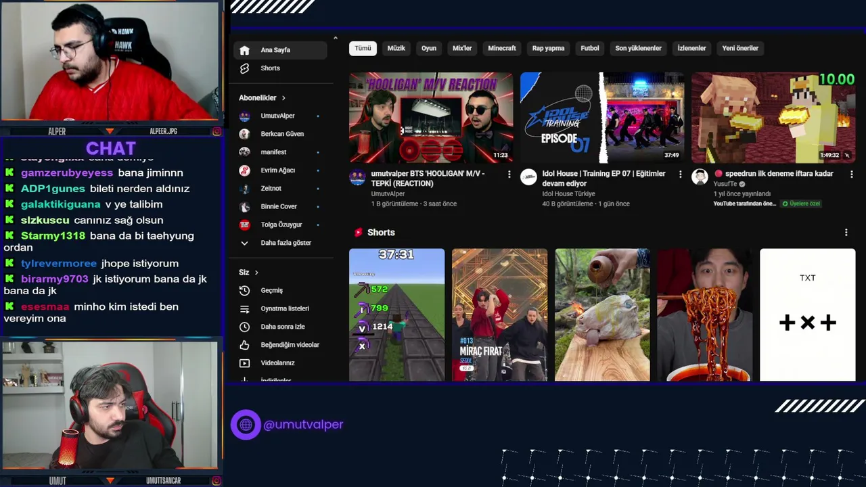
Task: Open YusufTe channel avatar under video
Action: [700, 177]
